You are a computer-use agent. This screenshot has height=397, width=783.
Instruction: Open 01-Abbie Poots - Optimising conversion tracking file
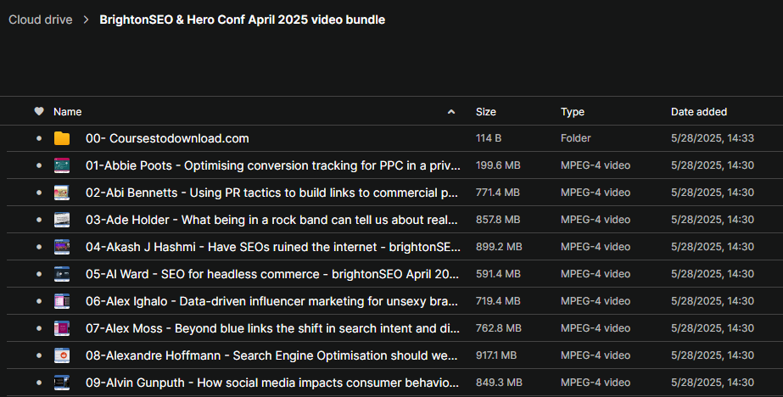(273, 165)
